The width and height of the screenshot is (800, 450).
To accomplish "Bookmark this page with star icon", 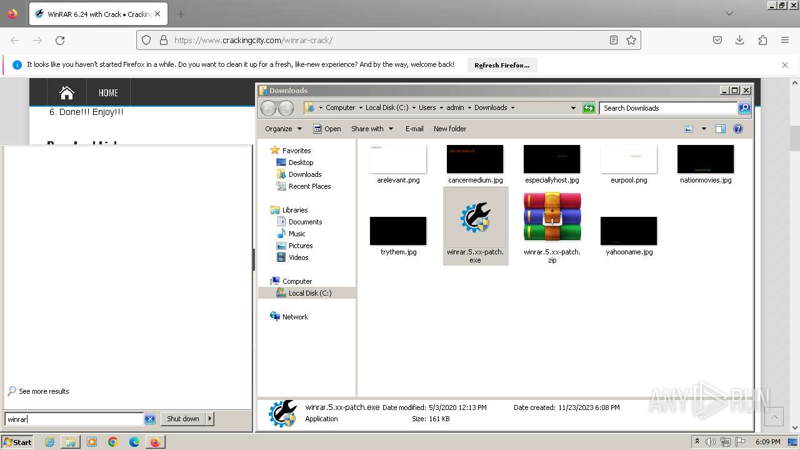I will 631,40.
